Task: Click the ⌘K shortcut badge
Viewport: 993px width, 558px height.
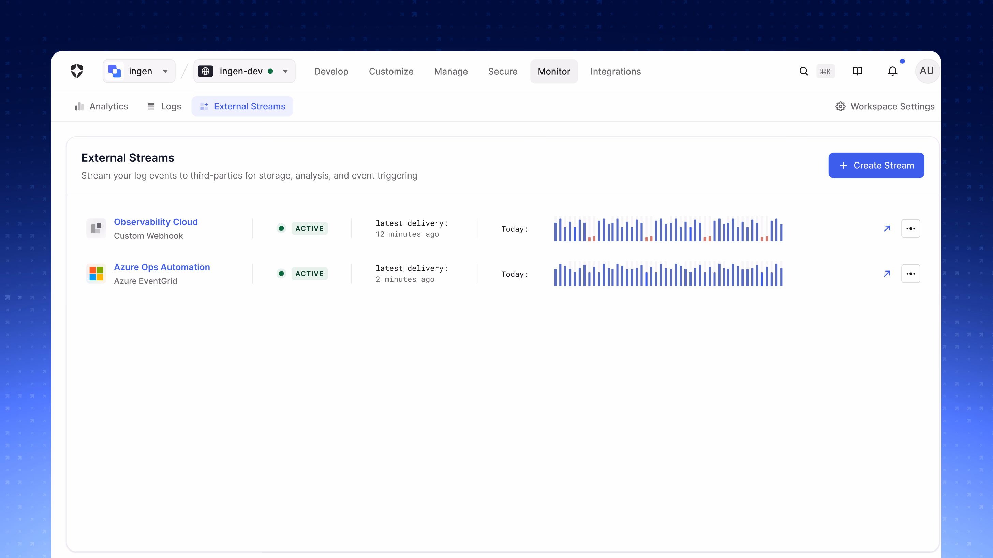Action: coord(825,71)
